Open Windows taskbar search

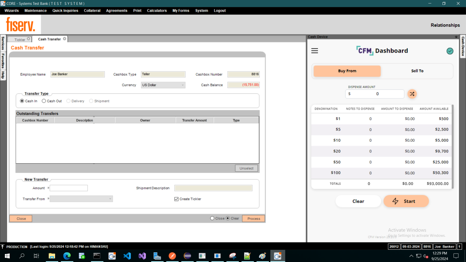(x=22, y=256)
